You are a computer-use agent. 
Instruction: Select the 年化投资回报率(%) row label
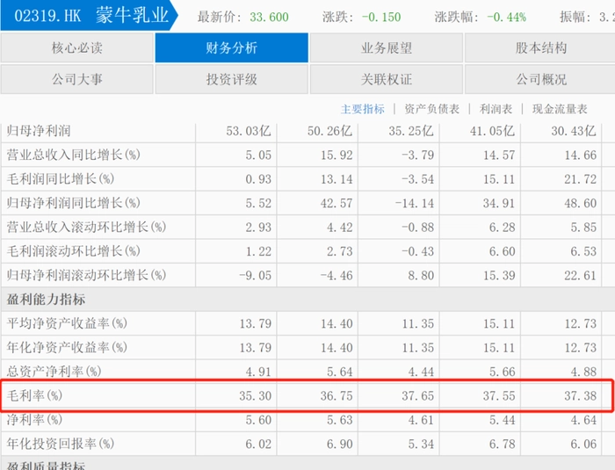61,444
